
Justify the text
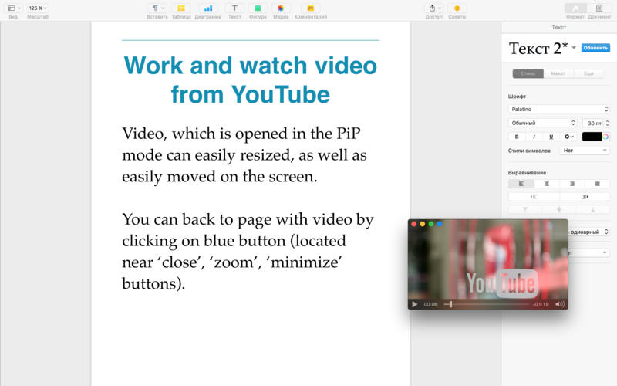pyautogui.click(x=597, y=184)
